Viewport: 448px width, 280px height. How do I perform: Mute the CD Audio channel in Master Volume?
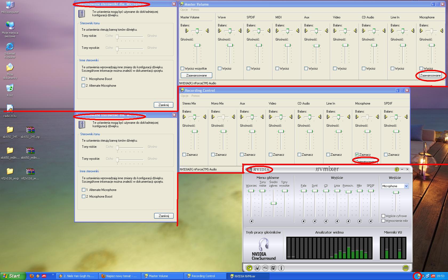coord(364,69)
